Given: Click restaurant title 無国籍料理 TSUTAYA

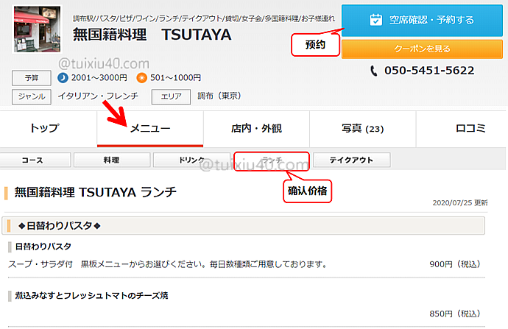Looking at the screenshot, I should click(x=152, y=35).
